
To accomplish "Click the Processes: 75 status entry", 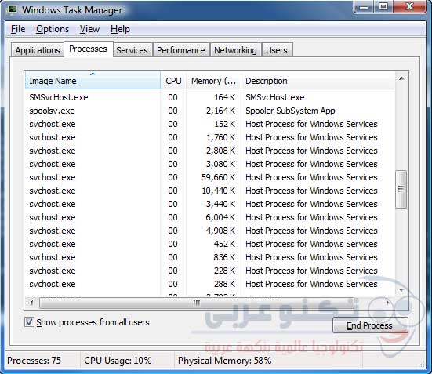I will (x=34, y=361).
